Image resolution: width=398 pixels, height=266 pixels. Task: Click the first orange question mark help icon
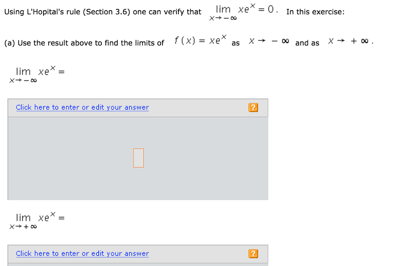(x=253, y=107)
